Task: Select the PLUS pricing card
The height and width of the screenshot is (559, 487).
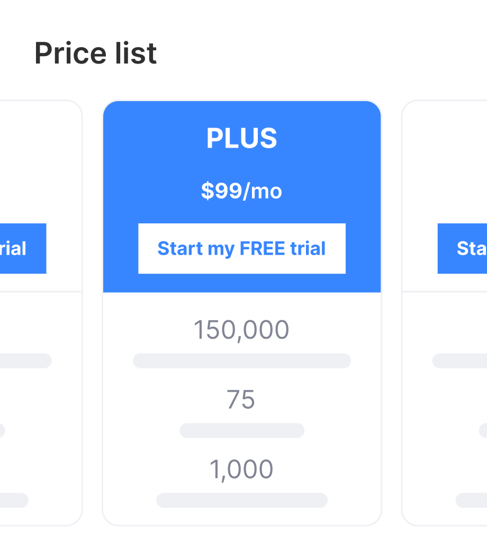Action: coord(241,312)
